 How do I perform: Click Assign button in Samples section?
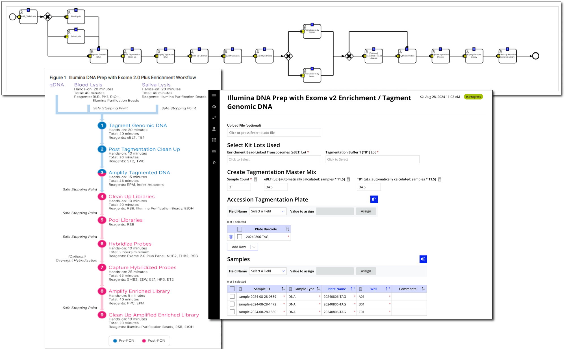[366, 271]
